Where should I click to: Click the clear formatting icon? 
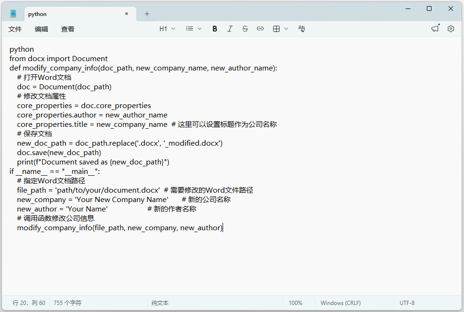(302, 29)
